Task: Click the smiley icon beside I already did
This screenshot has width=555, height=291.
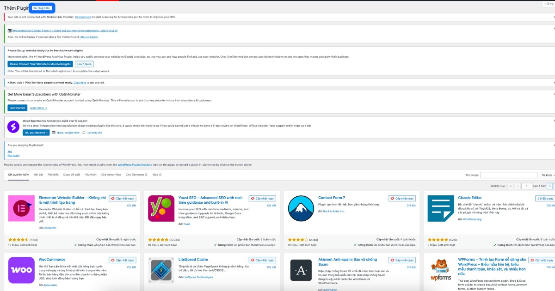Action: point(84,133)
